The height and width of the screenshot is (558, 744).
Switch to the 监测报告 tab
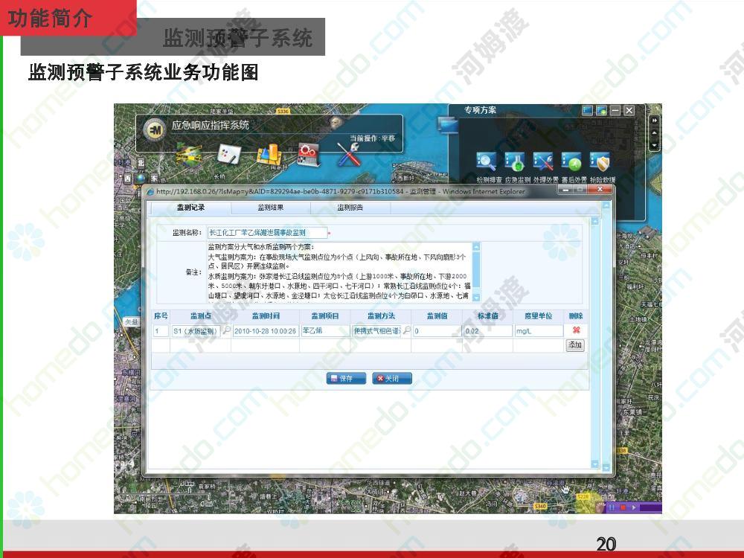pyautogui.click(x=350, y=208)
